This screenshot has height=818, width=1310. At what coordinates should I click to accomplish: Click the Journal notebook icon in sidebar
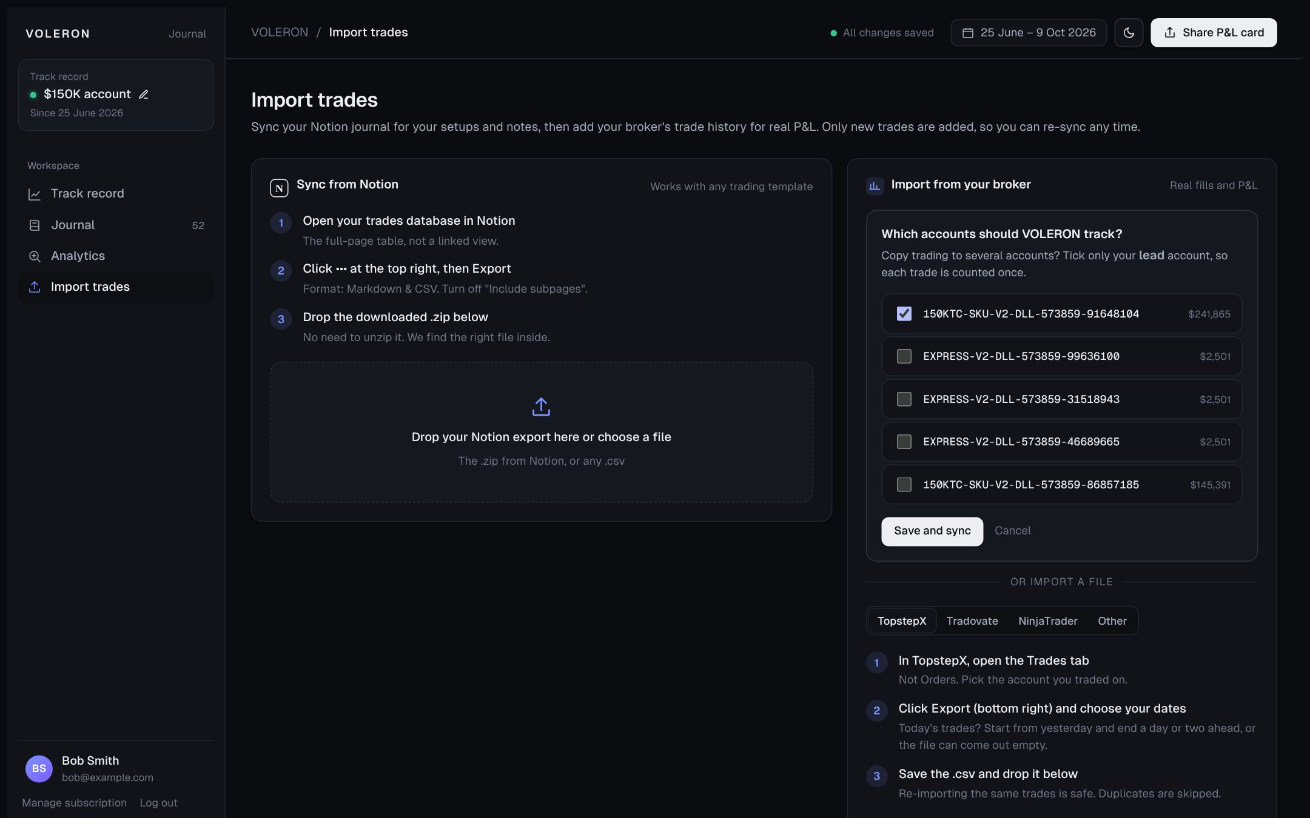(x=35, y=225)
